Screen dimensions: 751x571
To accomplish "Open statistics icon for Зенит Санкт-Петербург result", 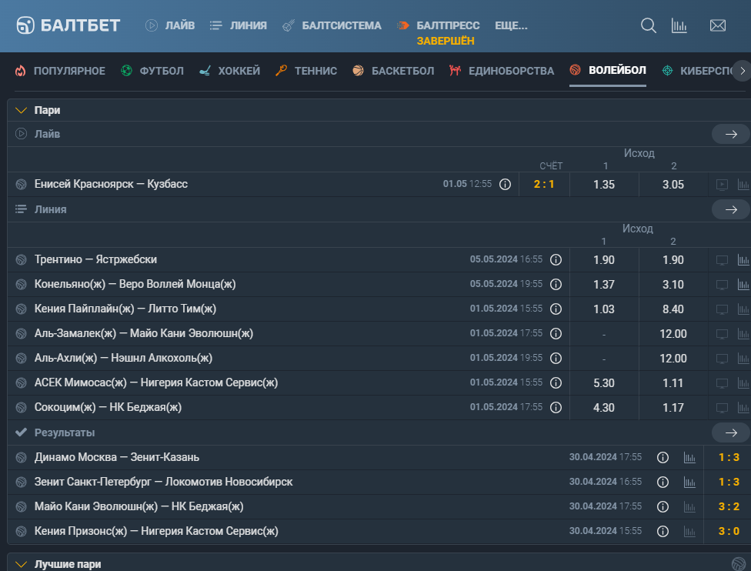I will click(x=689, y=482).
